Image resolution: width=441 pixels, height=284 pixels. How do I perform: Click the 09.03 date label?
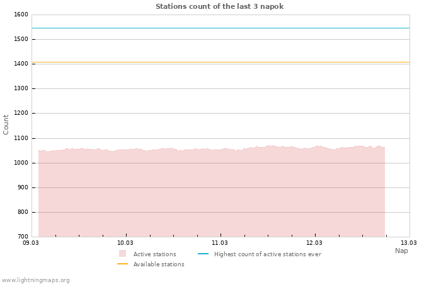[31, 243]
